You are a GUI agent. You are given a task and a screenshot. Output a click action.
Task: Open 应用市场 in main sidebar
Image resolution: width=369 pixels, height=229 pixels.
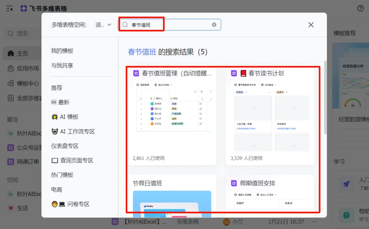(x=28, y=68)
